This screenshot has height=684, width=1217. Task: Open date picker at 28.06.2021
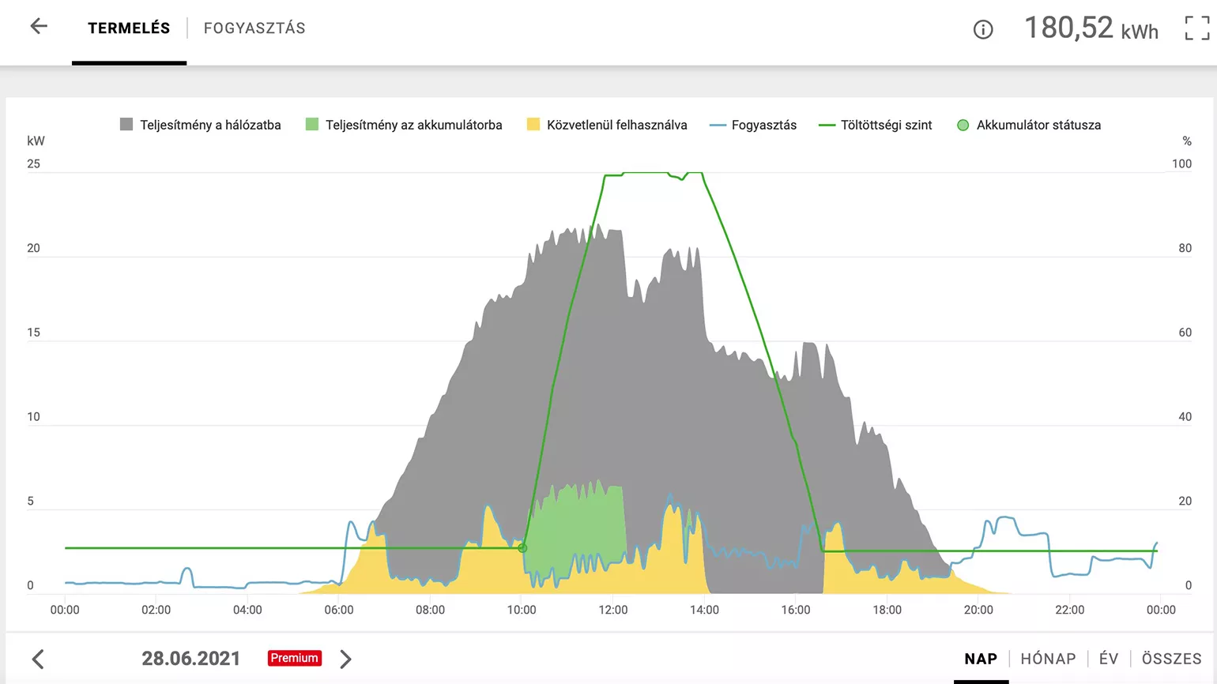190,659
